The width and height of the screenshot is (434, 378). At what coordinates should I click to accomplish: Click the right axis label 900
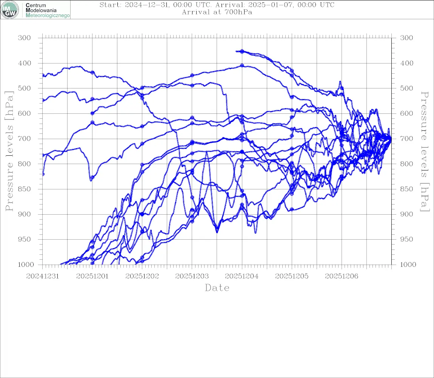coord(406,214)
